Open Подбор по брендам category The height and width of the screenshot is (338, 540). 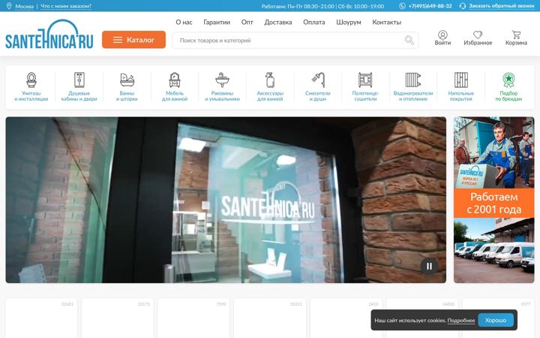click(508, 87)
